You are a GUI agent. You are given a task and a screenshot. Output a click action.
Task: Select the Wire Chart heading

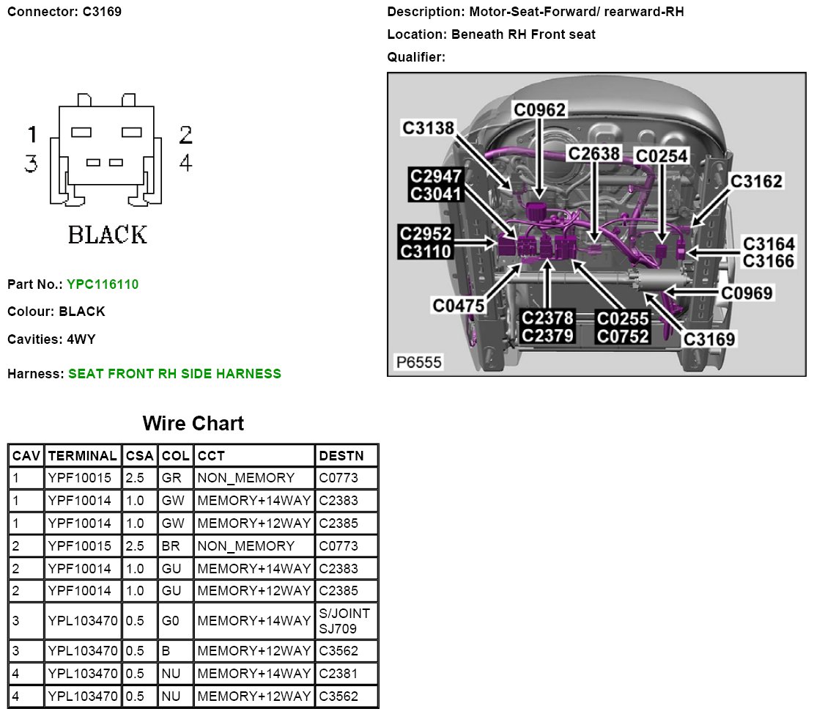point(193,423)
